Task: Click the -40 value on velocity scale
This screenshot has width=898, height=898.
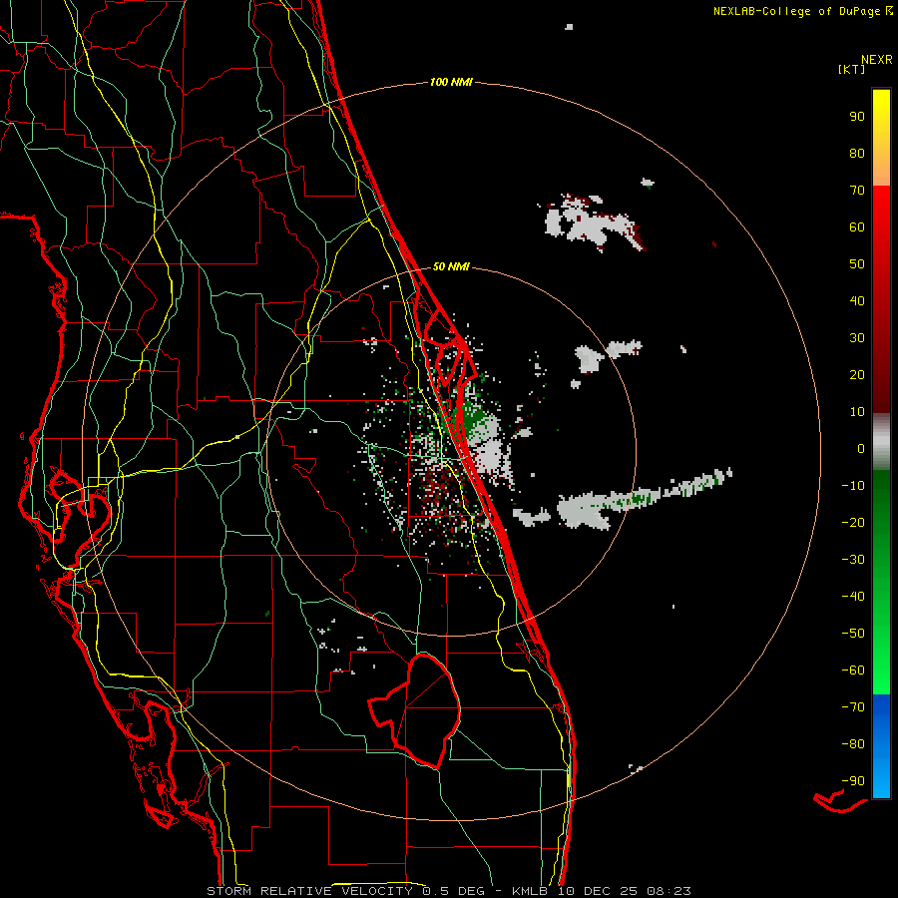Action: click(853, 597)
